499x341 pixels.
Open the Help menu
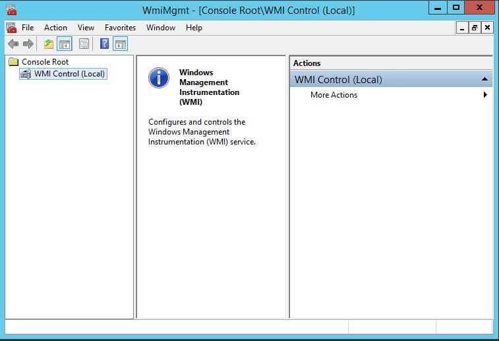(x=194, y=28)
